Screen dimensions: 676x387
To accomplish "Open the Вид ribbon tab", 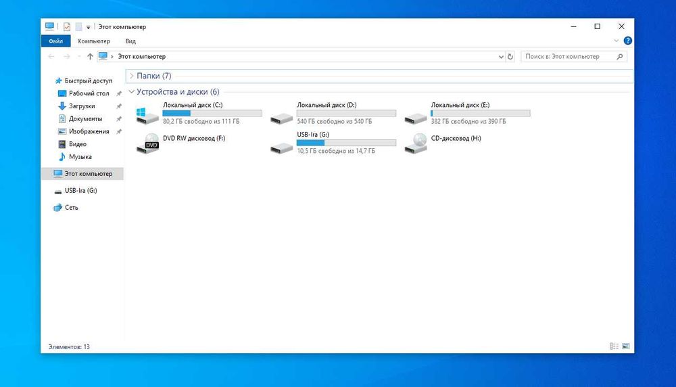I will (x=130, y=41).
